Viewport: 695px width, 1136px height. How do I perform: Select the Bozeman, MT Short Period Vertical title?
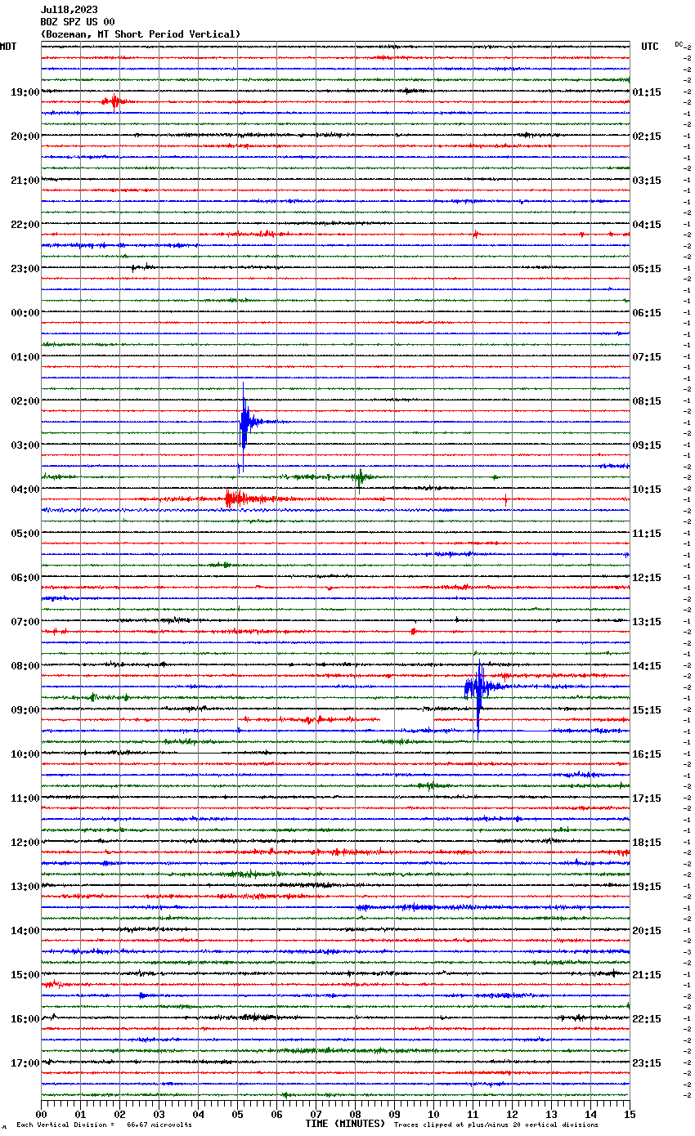141,34
